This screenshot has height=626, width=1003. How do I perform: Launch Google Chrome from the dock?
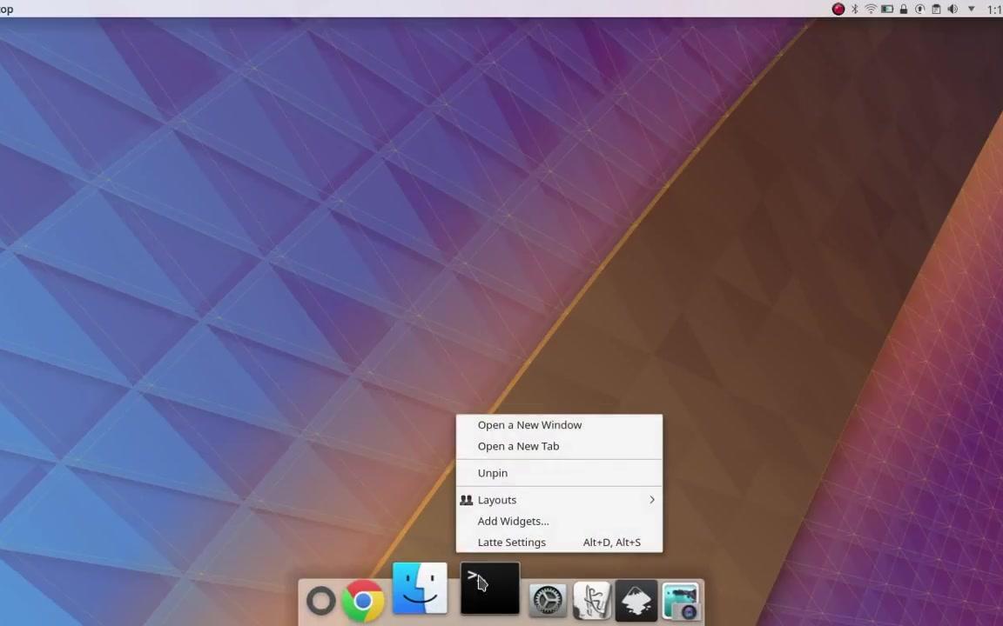click(x=363, y=601)
